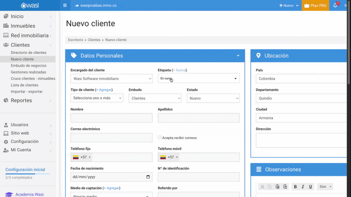Expand the Inmuebles menu
351x197 pixels.
click(50, 26)
